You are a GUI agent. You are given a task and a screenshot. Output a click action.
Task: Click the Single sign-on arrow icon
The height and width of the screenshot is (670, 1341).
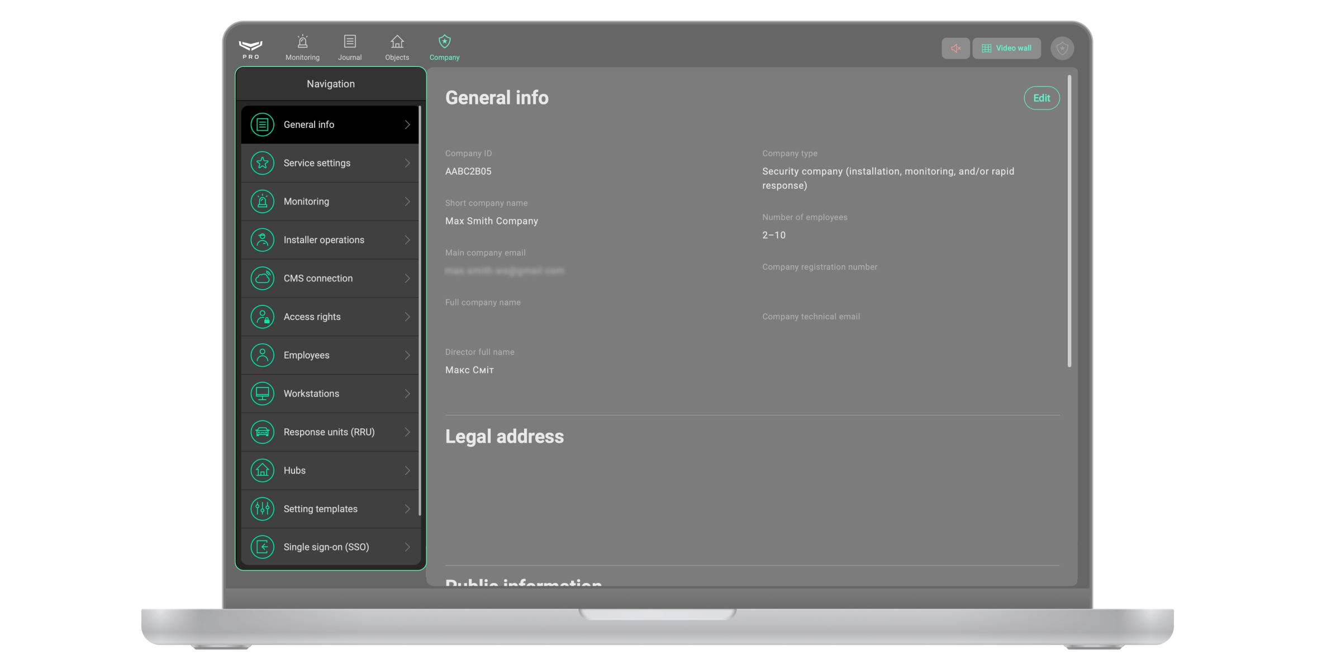tap(262, 547)
